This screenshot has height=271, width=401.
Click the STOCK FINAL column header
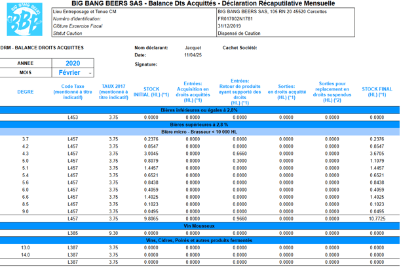(x=377, y=92)
